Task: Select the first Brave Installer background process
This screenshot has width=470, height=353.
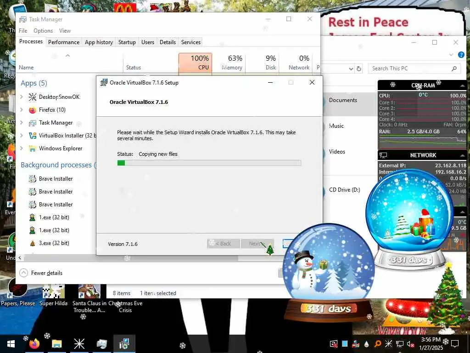Action: pyautogui.click(x=56, y=179)
